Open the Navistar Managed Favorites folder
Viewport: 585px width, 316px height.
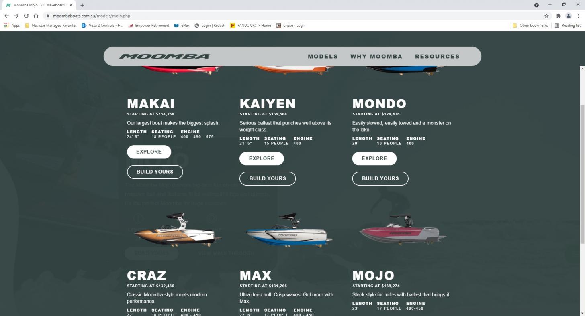[x=51, y=25]
